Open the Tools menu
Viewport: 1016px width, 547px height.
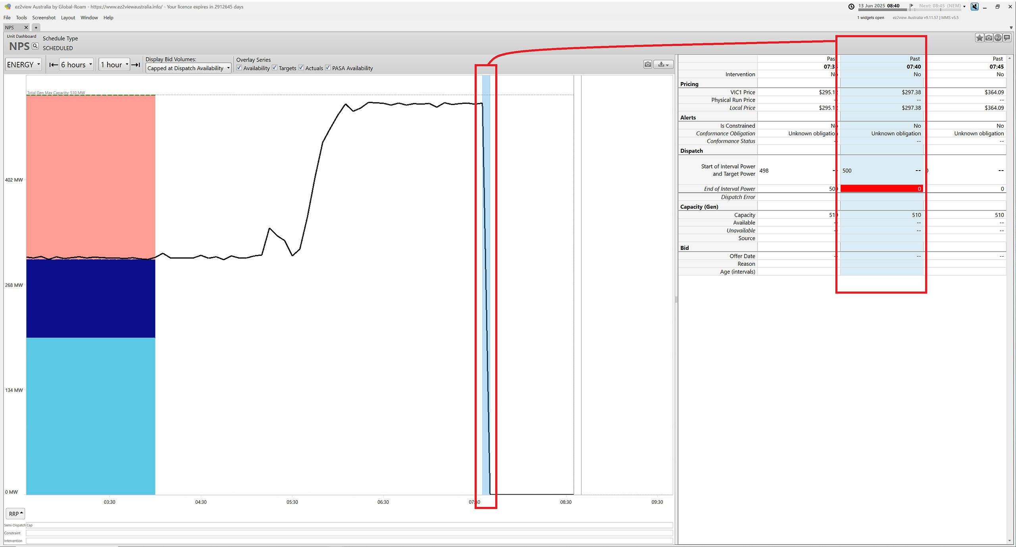pos(21,17)
